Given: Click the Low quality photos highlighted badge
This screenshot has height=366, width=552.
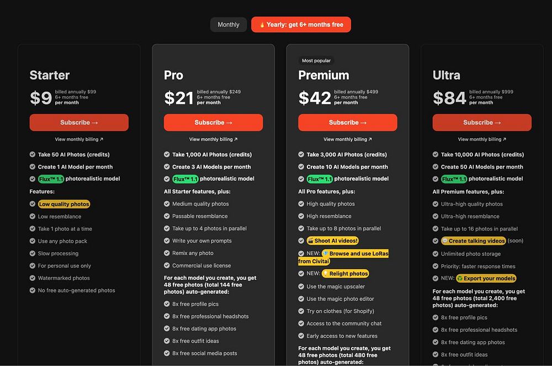Looking at the screenshot, I should pyautogui.click(x=64, y=204).
